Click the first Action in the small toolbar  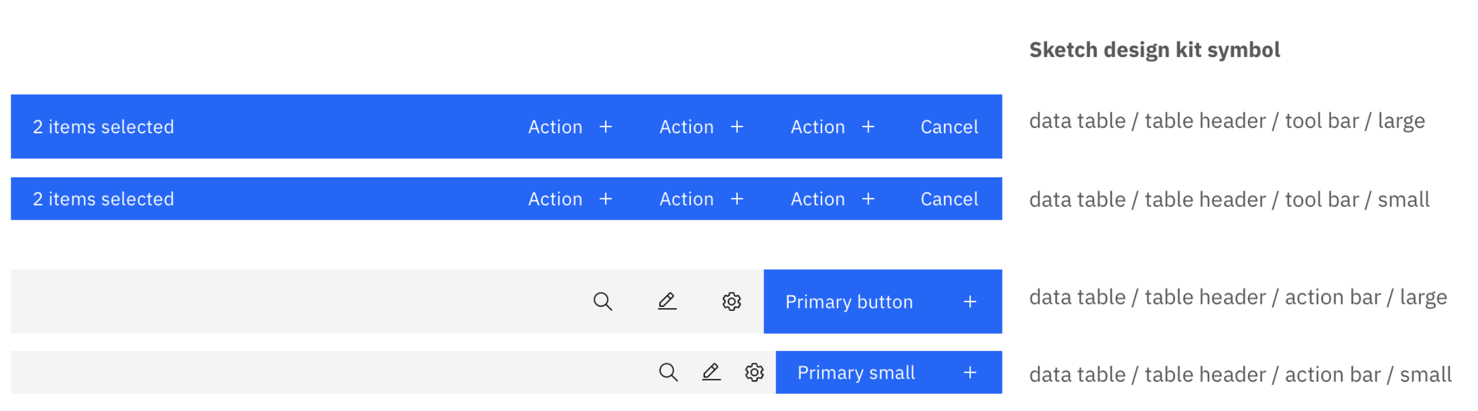coord(555,199)
